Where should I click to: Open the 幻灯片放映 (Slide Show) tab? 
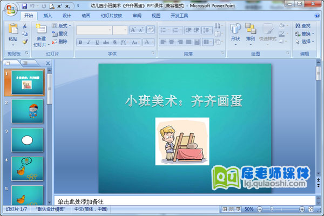(111, 16)
